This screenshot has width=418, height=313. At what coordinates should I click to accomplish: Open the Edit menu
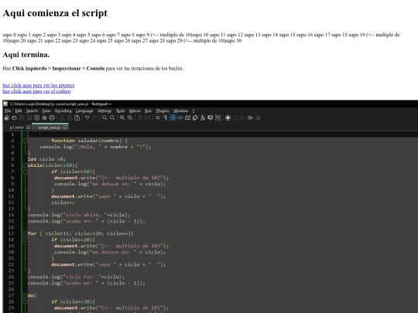pos(19,111)
